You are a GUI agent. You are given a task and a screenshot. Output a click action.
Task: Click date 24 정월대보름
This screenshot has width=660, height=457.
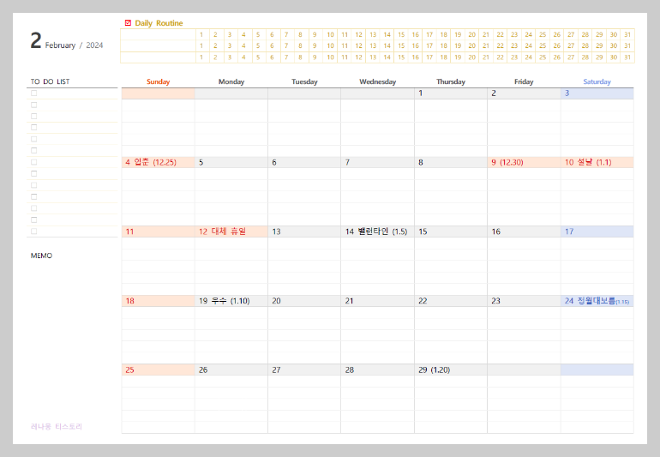pyautogui.click(x=597, y=301)
